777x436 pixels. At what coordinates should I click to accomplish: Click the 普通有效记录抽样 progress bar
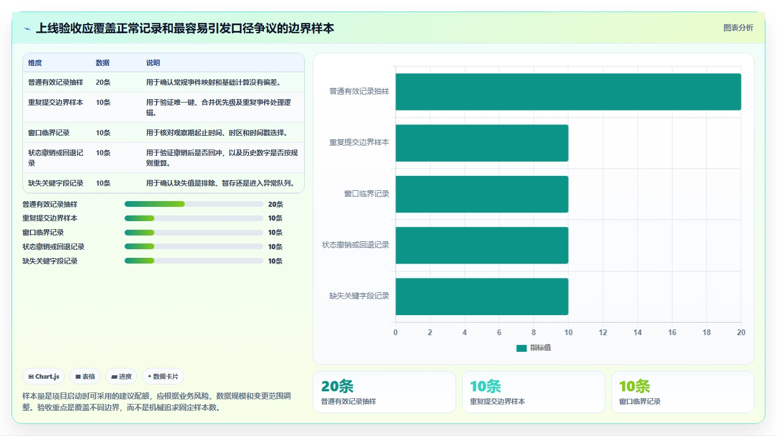click(x=194, y=204)
